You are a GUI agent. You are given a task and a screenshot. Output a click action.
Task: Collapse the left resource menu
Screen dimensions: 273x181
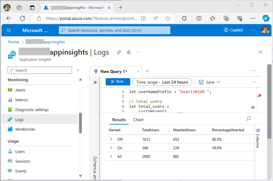78,70
